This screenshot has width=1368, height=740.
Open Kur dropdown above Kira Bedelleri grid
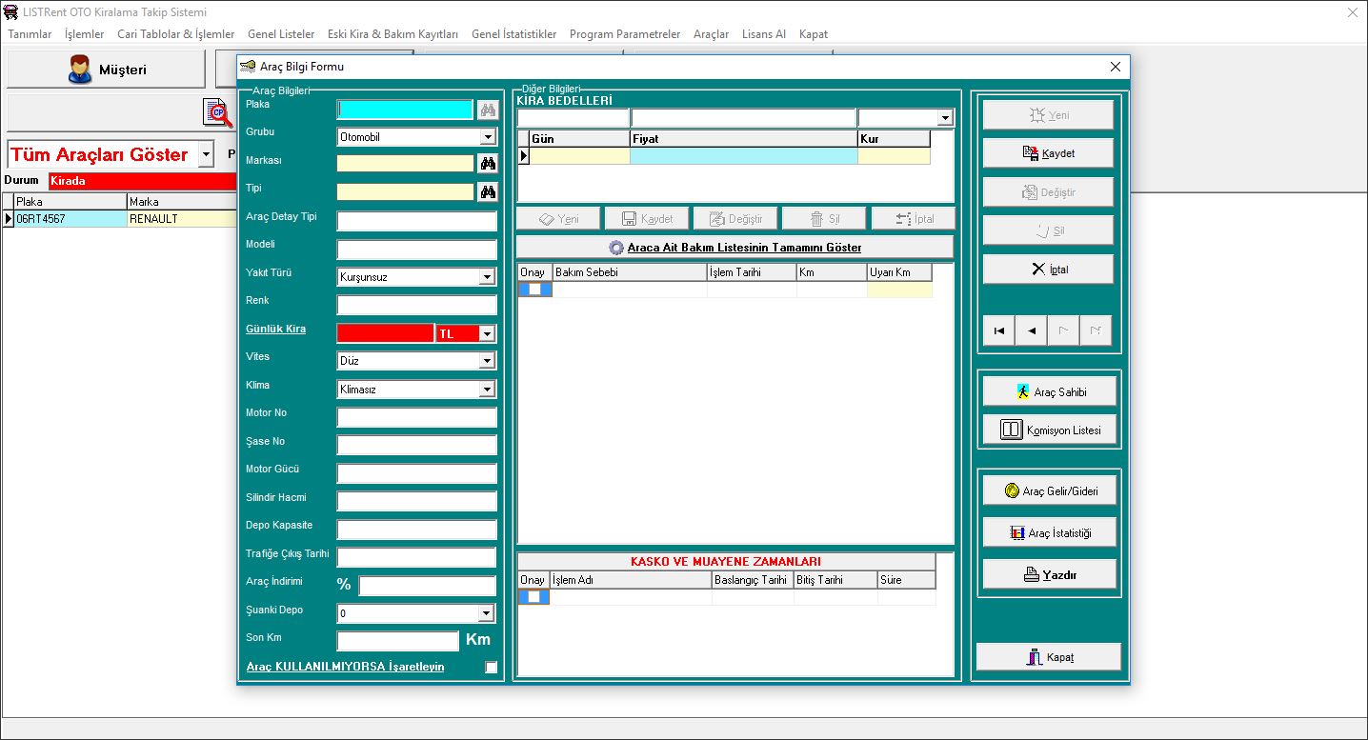[945, 118]
